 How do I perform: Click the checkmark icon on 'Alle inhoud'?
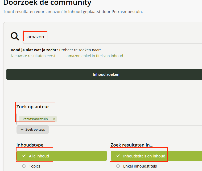click(x=24, y=156)
